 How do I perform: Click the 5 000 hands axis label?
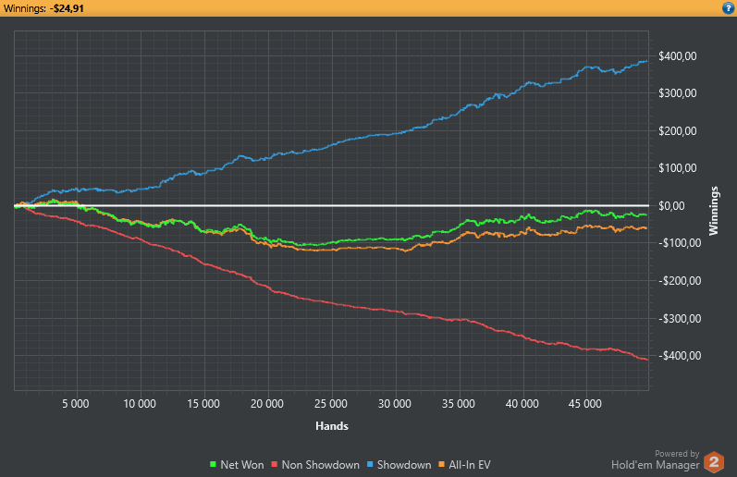point(76,404)
